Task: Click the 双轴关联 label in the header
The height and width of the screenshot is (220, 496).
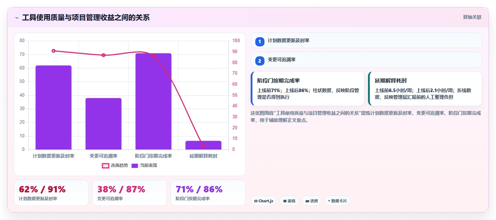Action: pos(472,17)
